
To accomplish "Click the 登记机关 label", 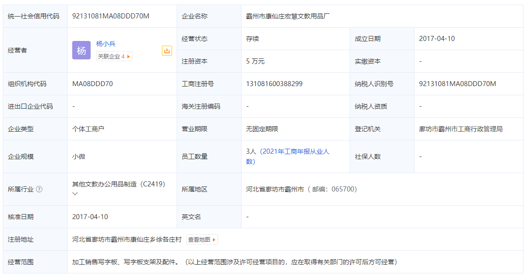I will click(368, 129).
